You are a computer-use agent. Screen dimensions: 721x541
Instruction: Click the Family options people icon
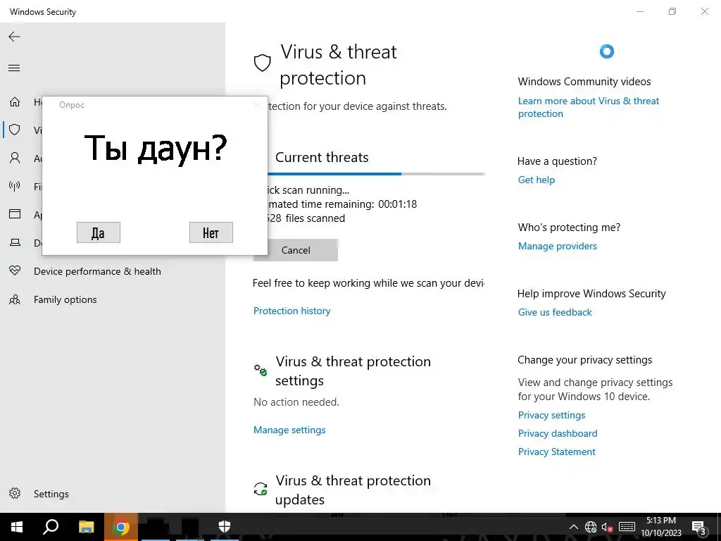pos(15,299)
